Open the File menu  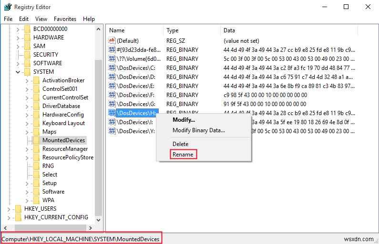[8, 19]
